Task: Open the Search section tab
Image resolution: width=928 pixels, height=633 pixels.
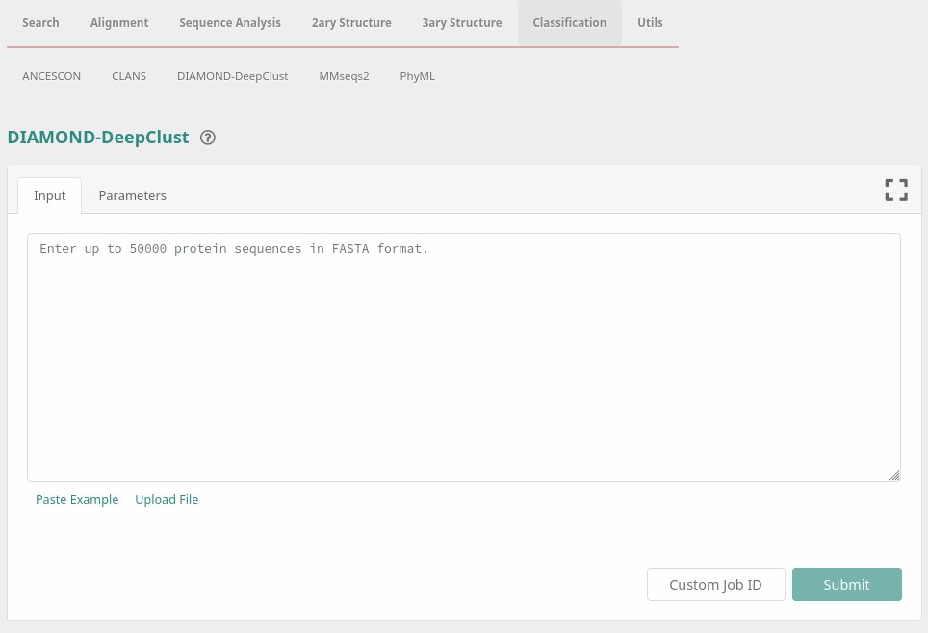Action: (x=40, y=22)
